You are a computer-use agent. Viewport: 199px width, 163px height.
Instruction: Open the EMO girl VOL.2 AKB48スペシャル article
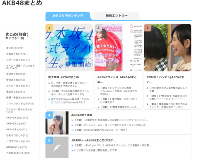point(113,145)
